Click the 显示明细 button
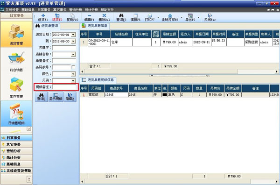Image resolution: width=280 pixels, height=185 pixels. pos(56,97)
